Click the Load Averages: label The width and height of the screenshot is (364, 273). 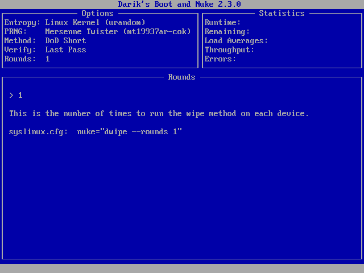tap(236, 40)
